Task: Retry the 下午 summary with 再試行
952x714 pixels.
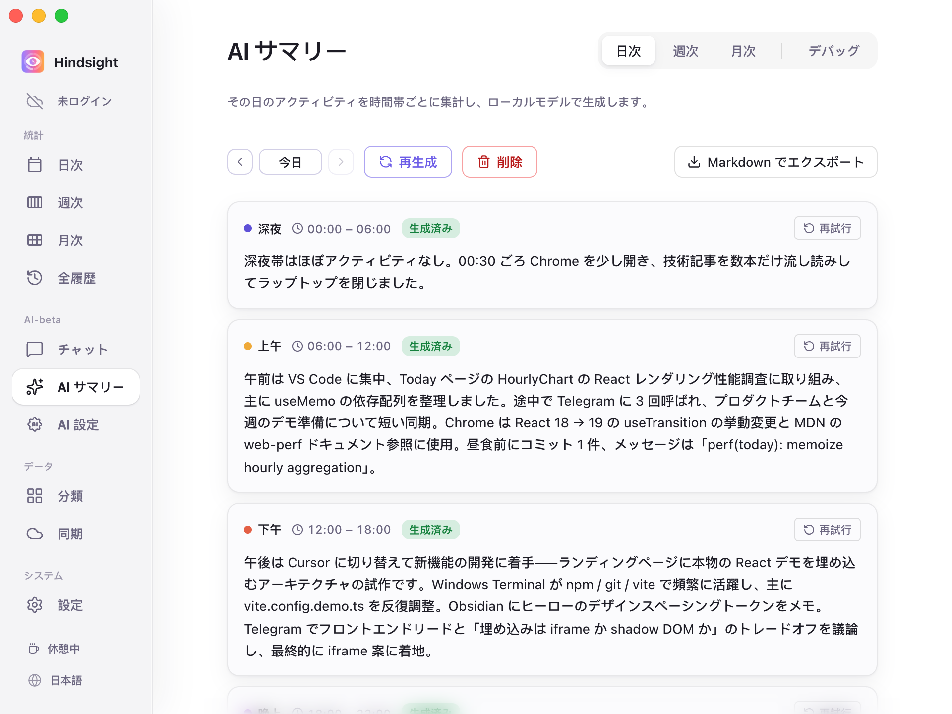Action: tap(828, 530)
